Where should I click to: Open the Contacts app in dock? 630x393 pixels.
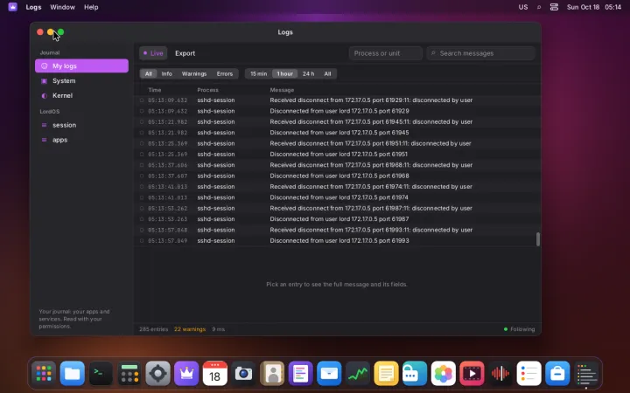pyautogui.click(x=272, y=374)
